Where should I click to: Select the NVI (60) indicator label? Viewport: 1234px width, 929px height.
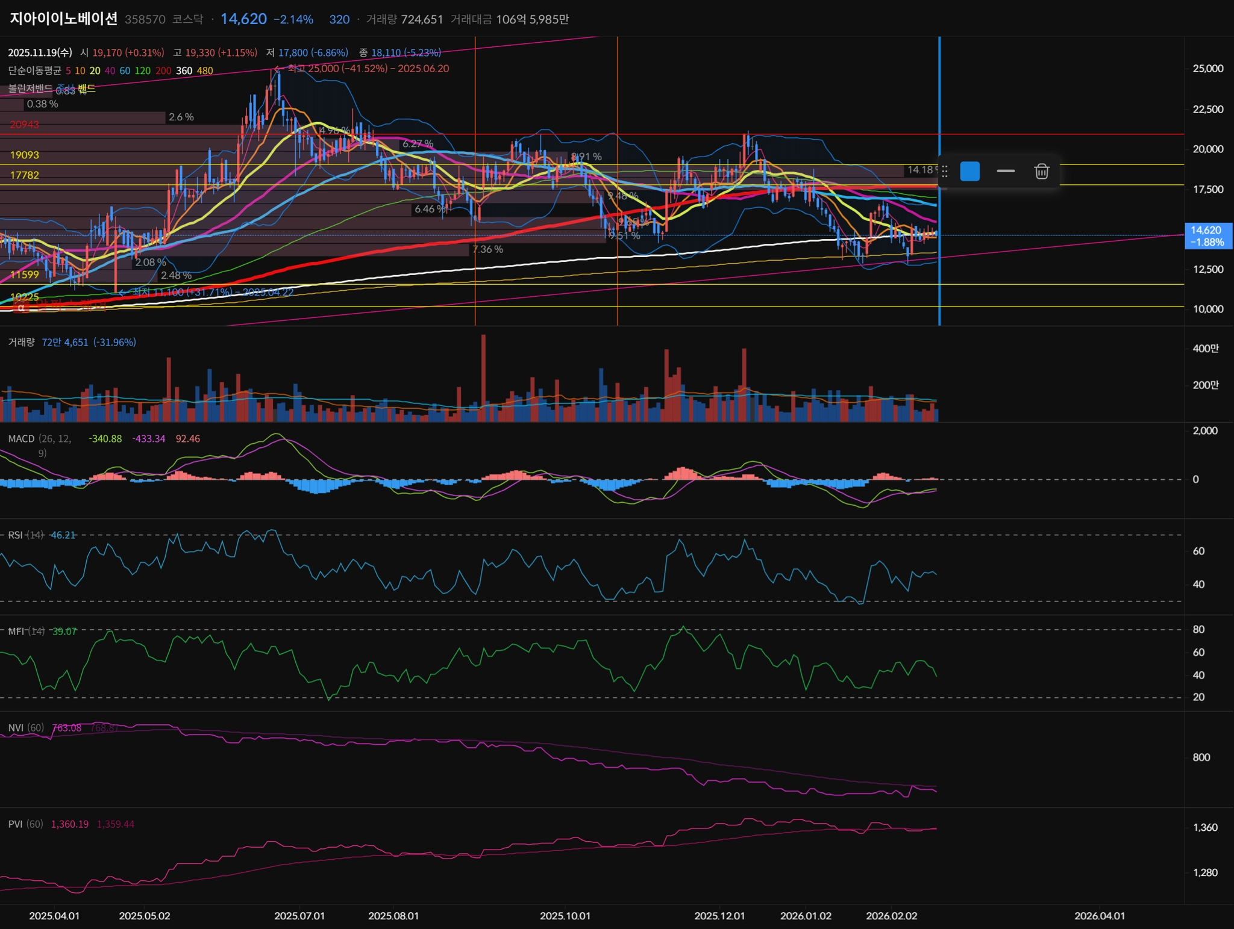pyautogui.click(x=26, y=728)
